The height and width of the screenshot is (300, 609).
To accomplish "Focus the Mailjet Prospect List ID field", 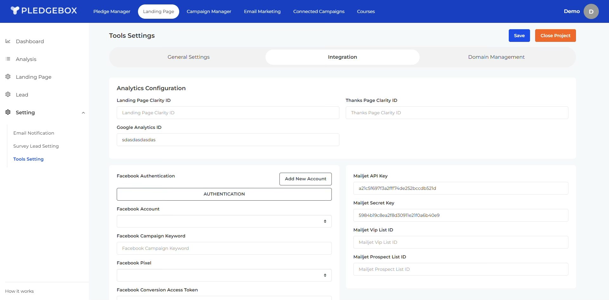I will tap(461, 269).
